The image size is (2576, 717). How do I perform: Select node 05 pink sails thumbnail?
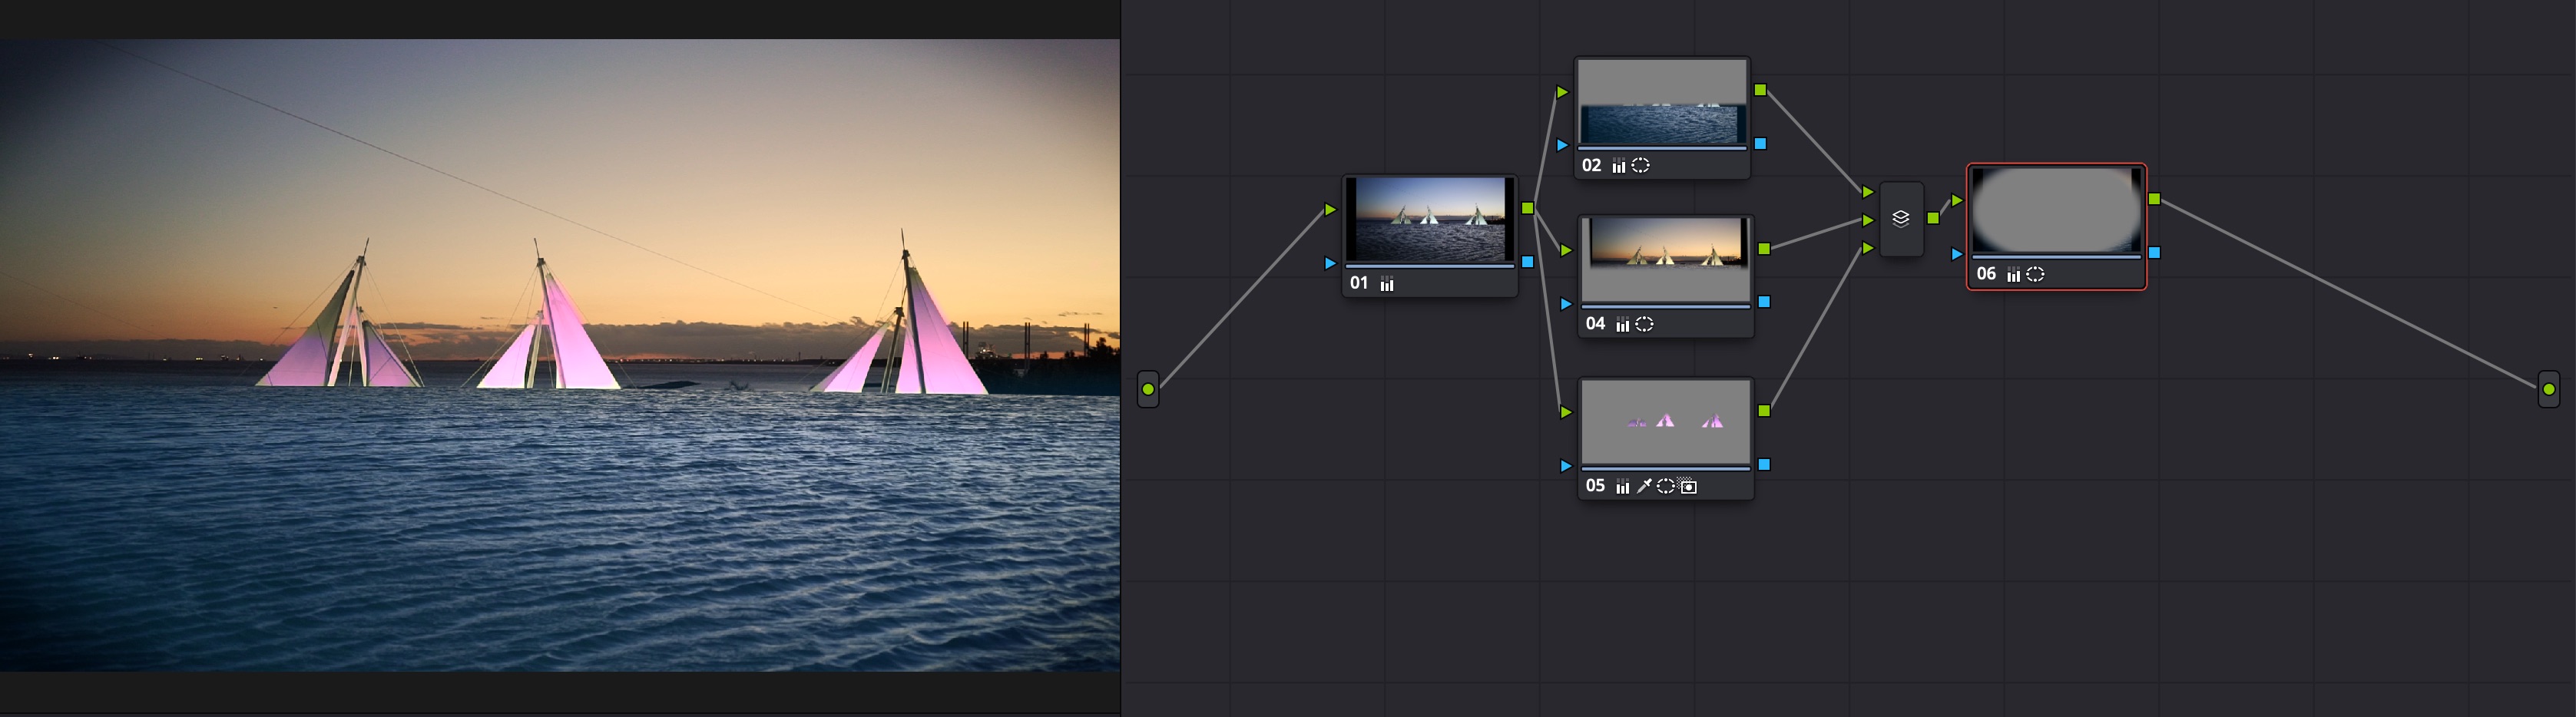pos(1665,421)
